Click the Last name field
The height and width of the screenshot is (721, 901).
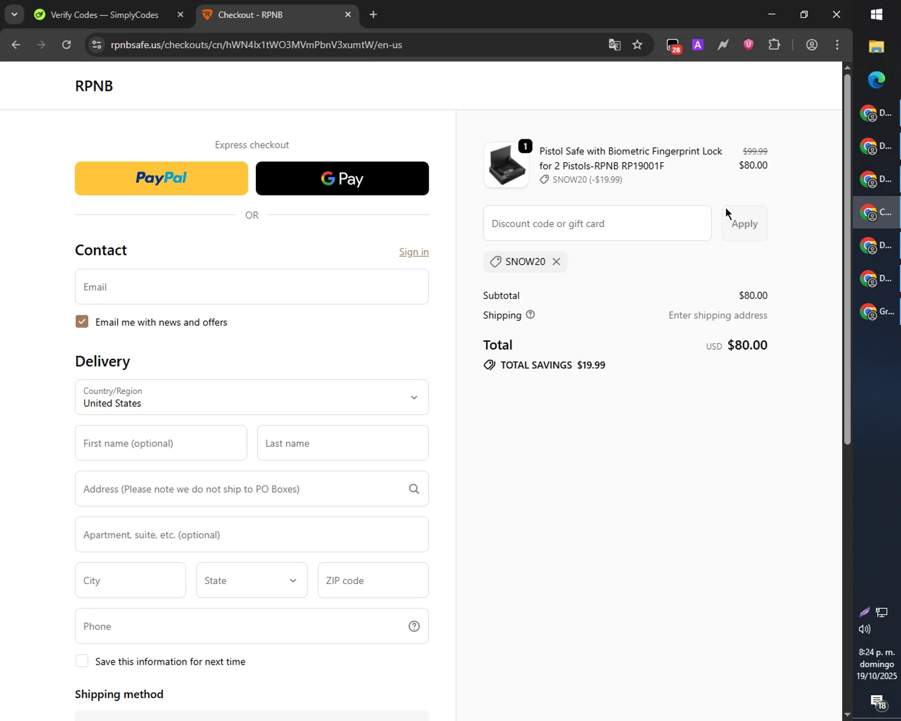[x=343, y=443]
